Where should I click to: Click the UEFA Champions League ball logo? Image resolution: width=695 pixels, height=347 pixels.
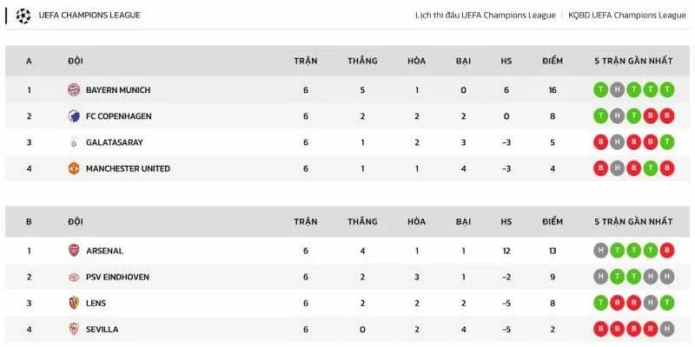pos(23,15)
